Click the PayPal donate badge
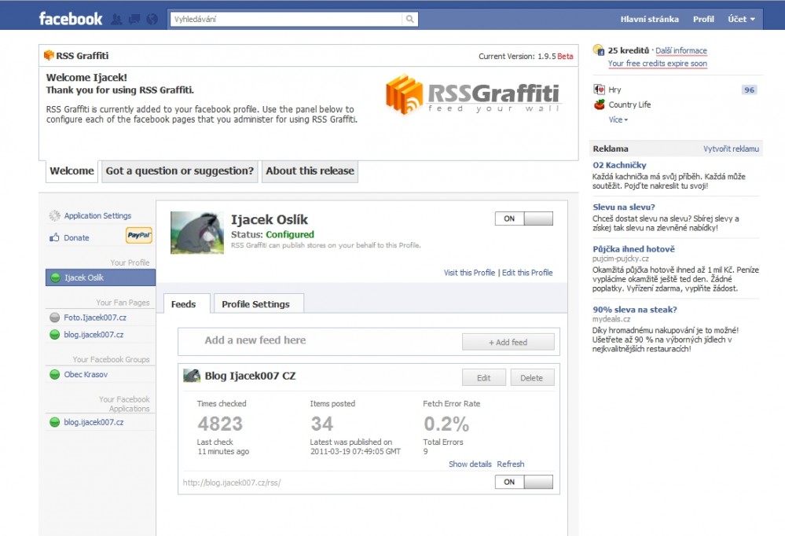Screen dimensions: 785x536 click(x=139, y=237)
